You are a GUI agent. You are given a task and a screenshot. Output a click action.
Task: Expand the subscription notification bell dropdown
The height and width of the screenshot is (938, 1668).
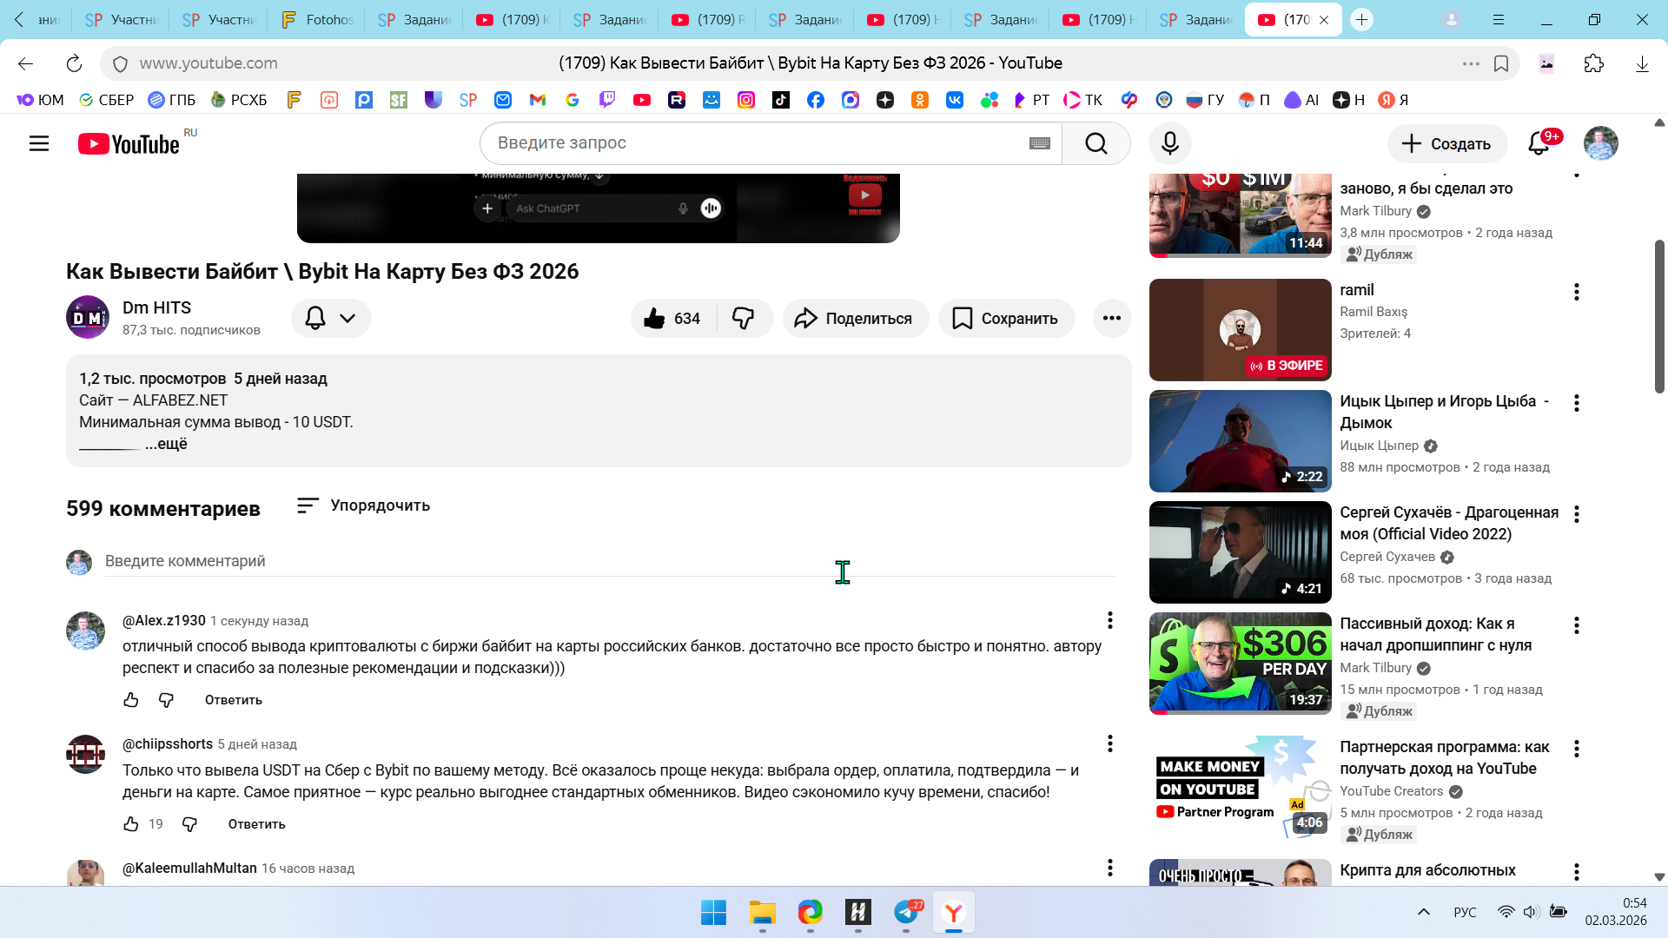[331, 319]
